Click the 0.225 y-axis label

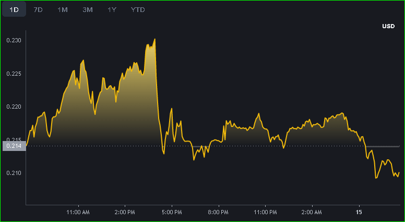[15, 74]
